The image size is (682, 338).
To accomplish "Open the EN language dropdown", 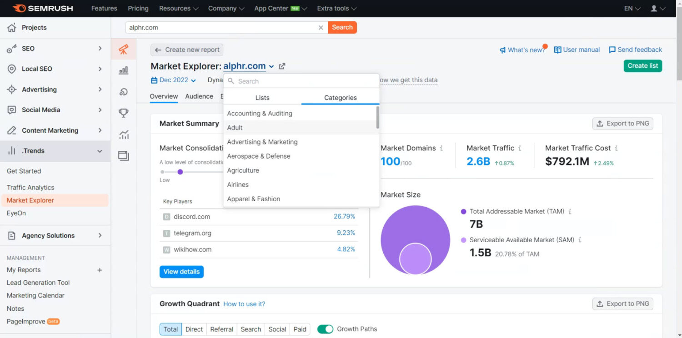I will pyautogui.click(x=632, y=8).
